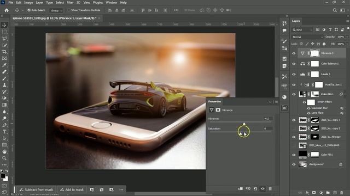350x196 pixels.
Task: Click Subtract from mask button
Action: click(36, 189)
